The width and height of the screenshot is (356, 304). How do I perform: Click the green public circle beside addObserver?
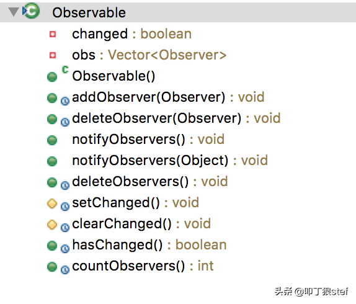click(52, 98)
